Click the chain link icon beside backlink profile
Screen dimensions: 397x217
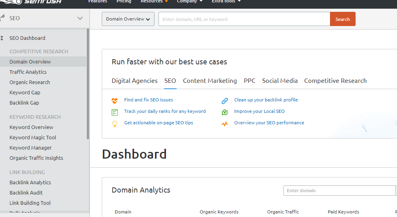point(225,101)
